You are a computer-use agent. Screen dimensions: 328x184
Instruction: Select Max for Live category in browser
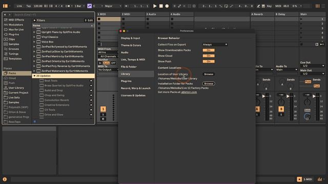[x=16, y=30]
